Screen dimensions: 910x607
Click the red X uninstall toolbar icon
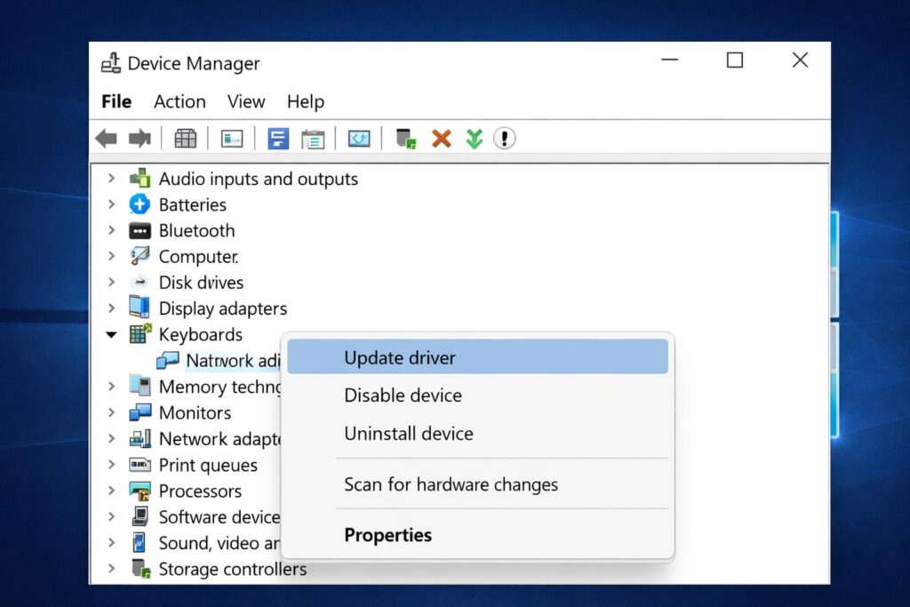pyautogui.click(x=442, y=139)
